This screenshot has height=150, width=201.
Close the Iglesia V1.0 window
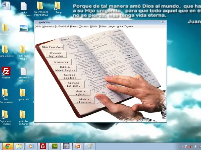(163, 22)
